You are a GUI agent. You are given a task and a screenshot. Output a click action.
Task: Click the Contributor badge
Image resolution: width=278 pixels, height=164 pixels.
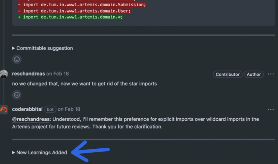[228, 74]
